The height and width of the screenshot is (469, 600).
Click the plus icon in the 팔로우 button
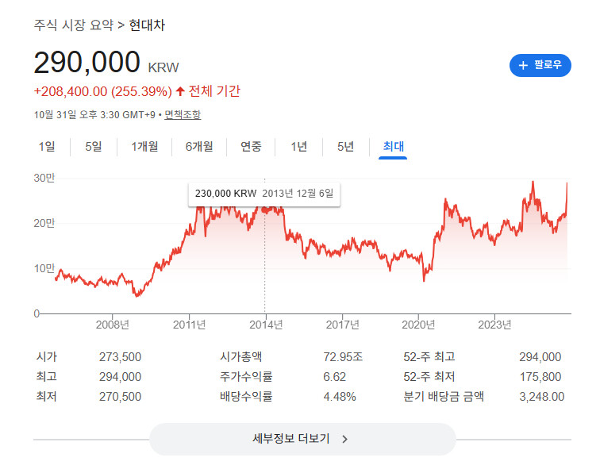[523, 65]
